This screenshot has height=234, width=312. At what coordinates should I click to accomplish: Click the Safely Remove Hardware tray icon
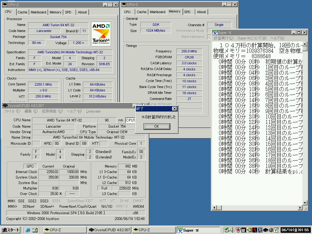[x=227, y=230]
